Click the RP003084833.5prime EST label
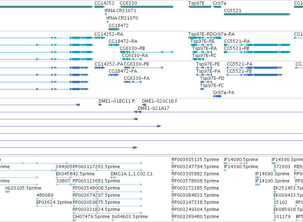This screenshot has height=222, width=303. pos(195,195)
